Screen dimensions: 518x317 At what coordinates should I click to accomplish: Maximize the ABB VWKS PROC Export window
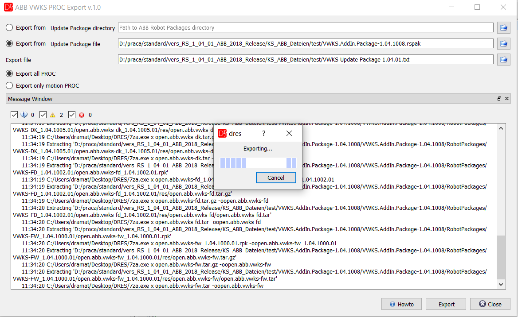click(x=477, y=7)
